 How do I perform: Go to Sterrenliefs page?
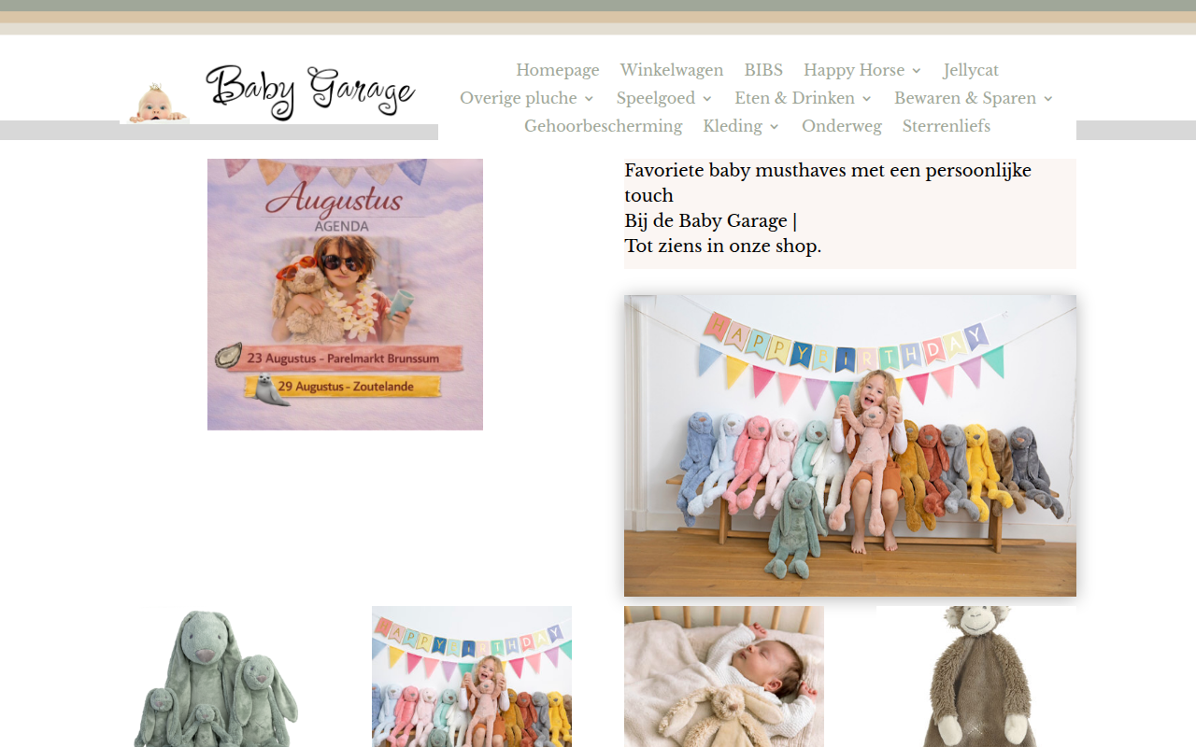coord(947,126)
